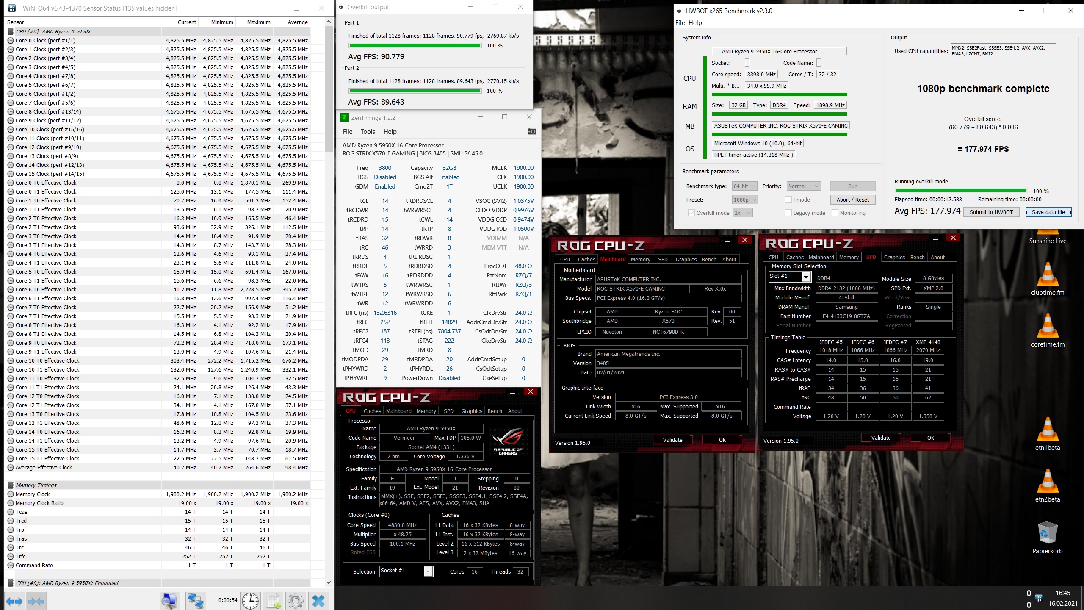Click Submit to HWBOT button
Viewport: 1084px width, 610px height.
991,212
